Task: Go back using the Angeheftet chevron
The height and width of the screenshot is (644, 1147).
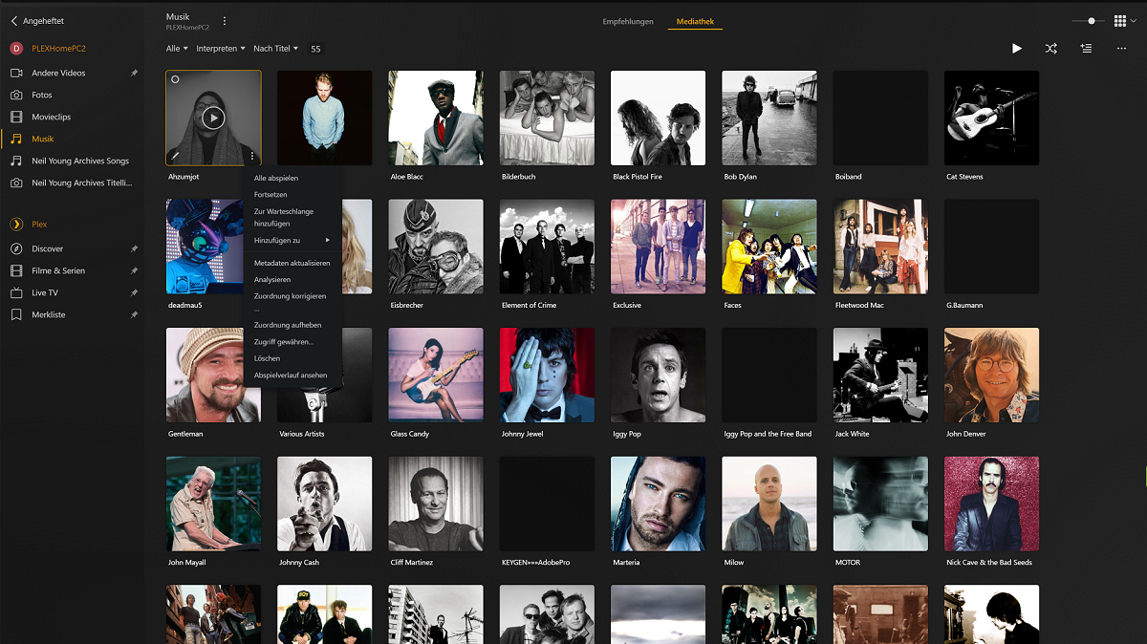Action: (14, 20)
